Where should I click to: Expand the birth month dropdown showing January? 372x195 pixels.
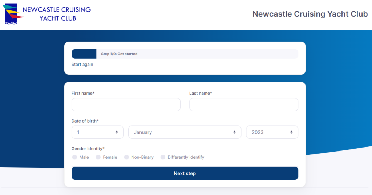point(185,132)
